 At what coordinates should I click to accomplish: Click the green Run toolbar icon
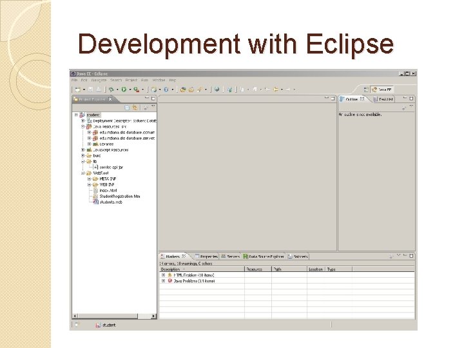124,90
